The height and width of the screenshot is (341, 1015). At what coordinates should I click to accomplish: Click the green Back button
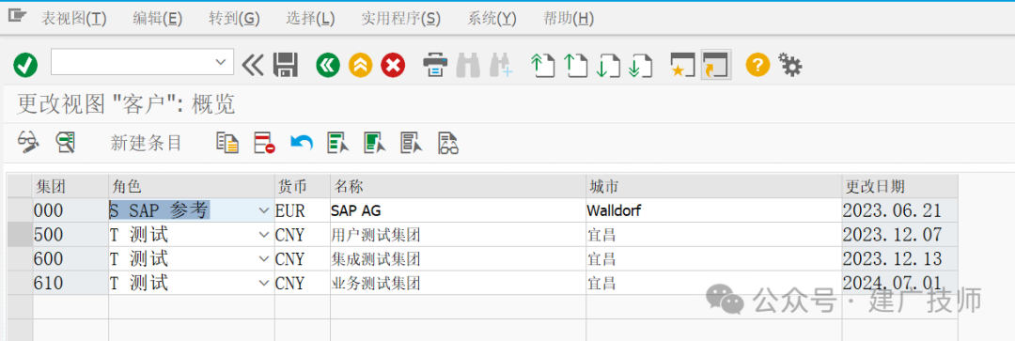point(328,65)
